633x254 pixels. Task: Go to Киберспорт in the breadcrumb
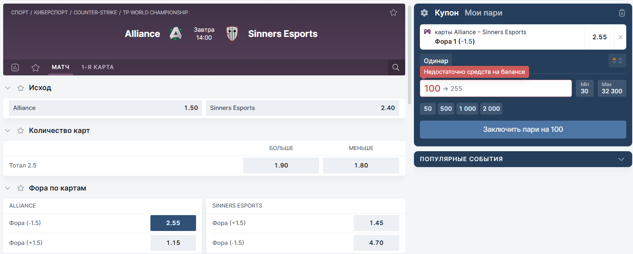click(x=51, y=12)
